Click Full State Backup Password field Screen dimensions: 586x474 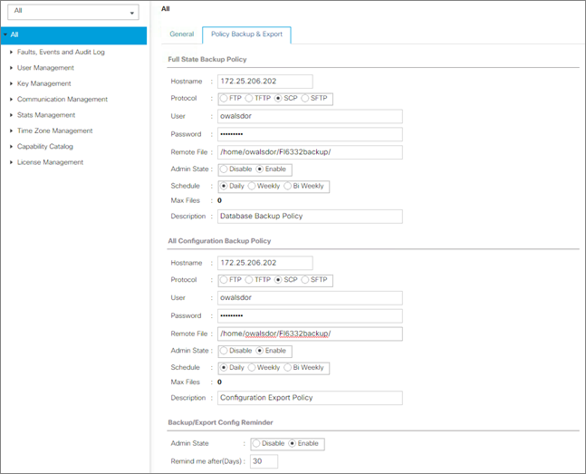(x=310, y=134)
